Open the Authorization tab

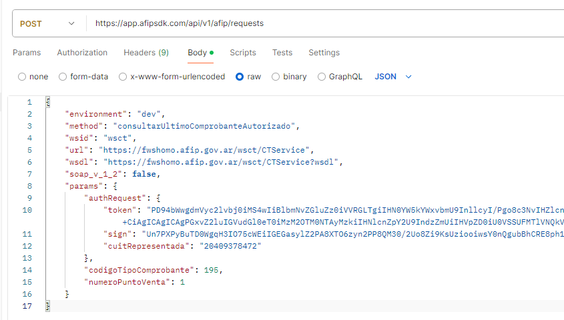pos(82,53)
